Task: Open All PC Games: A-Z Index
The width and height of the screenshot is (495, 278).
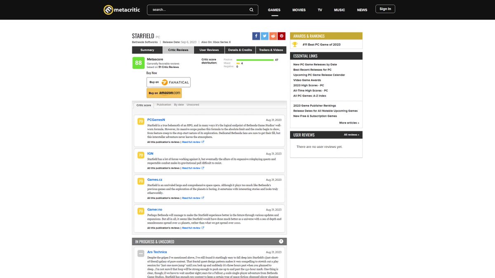Action: 310,96
